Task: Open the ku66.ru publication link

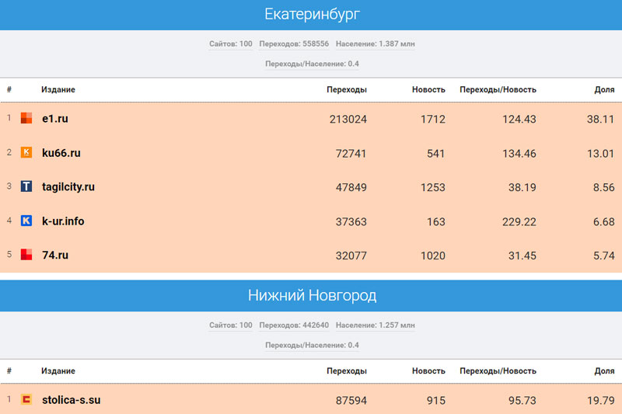Action: click(61, 153)
